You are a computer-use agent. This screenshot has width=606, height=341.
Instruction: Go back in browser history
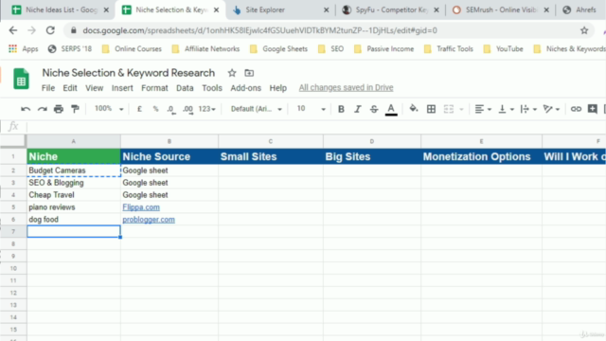pyautogui.click(x=12, y=30)
